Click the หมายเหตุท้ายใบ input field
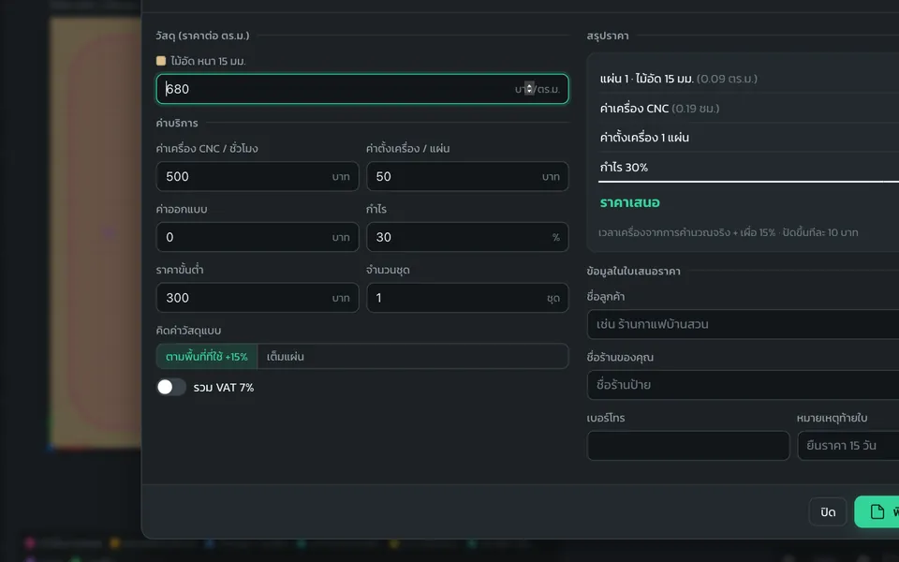The height and width of the screenshot is (562, 899). point(848,446)
